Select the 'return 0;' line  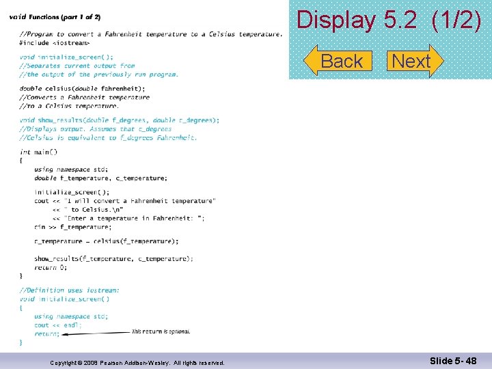[x=51, y=268]
